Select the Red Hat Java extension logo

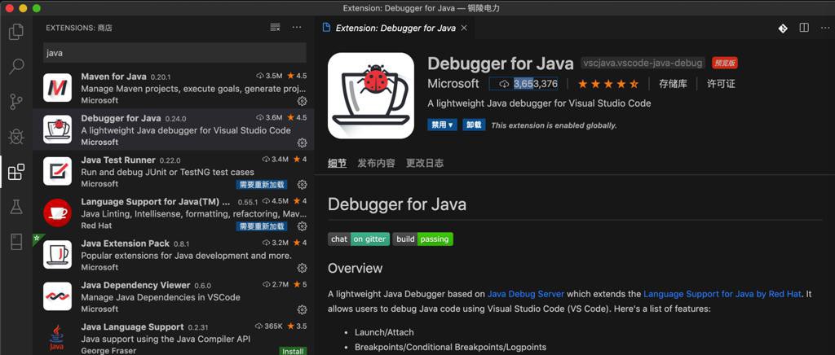(58, 213)
